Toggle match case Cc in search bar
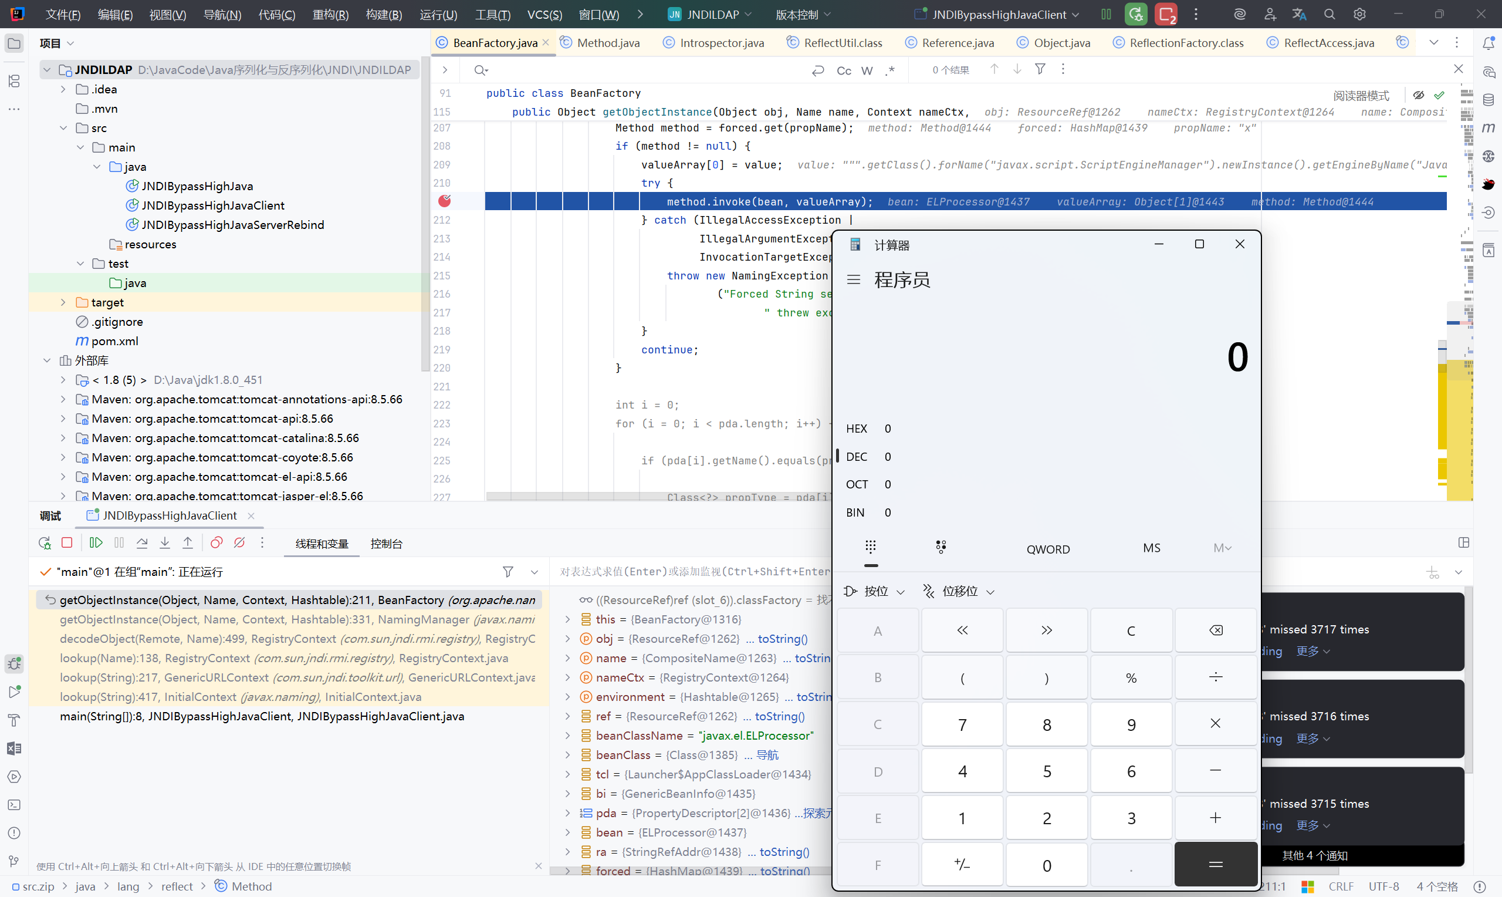The image size is (1502, 897). 844,70
